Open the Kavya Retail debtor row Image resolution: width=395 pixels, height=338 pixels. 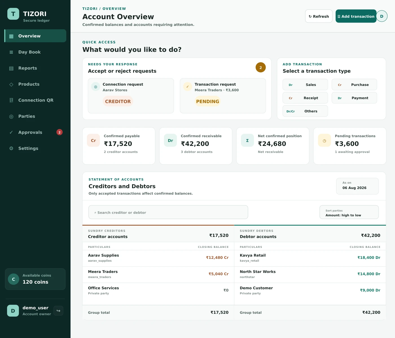coord(310,258)
